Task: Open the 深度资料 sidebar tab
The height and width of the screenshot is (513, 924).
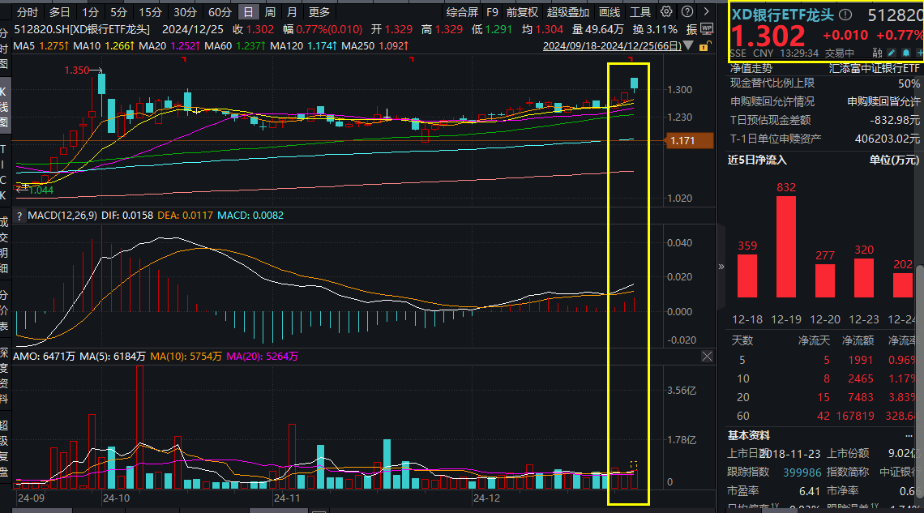Action: pos(3,375)
